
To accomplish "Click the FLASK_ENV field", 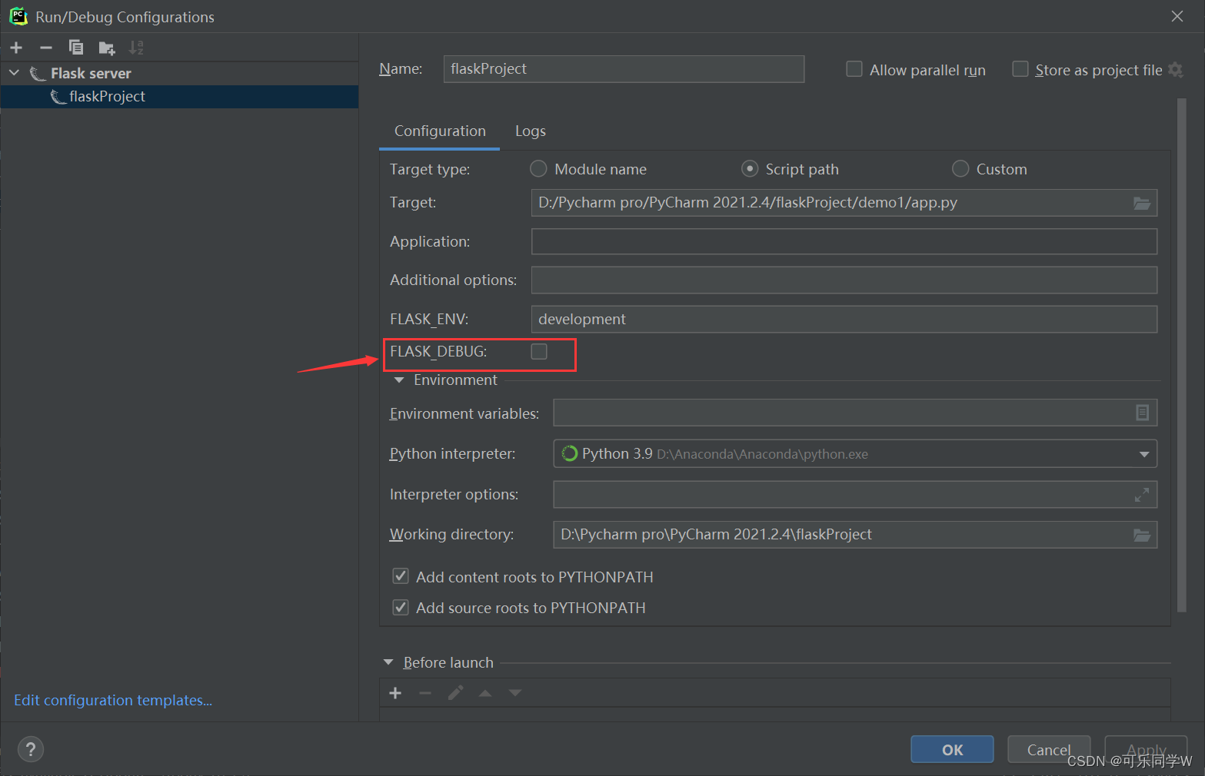I will pyautogui.click(x=844, y=319).
